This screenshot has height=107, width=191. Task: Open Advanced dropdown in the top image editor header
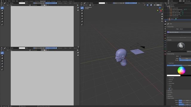click(x=60, y=3)
